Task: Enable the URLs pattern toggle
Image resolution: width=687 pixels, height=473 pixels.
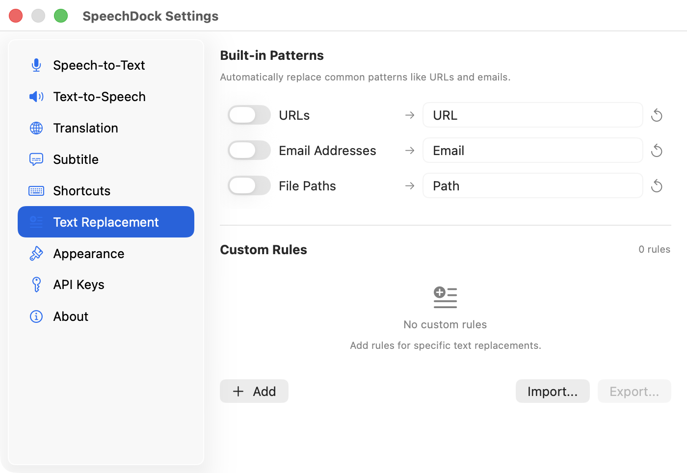Action: (x=249, y=115)
